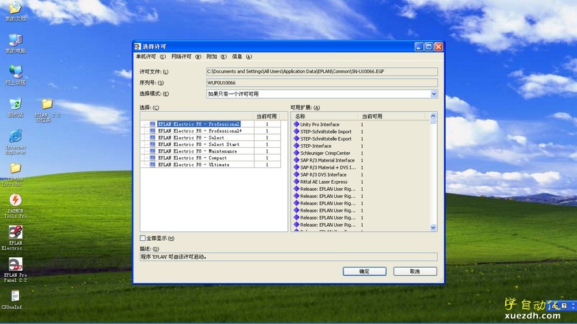Minimize the 选择许可 dialog window
The image size is (577, 324).
point(419,47)
